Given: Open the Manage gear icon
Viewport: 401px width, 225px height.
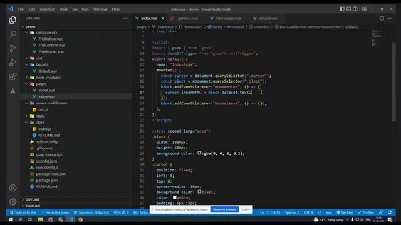Looking at the screenshot, I should pos(13,202).
